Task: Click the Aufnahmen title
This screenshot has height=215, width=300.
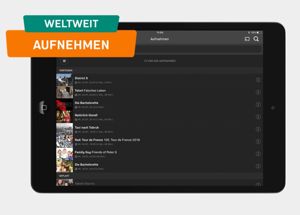Action: [160, 39]
